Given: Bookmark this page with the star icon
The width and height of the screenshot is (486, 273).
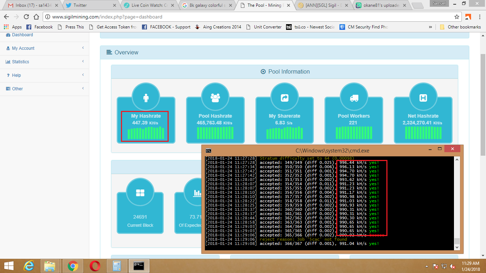Looking at the screenshot, I should pyautogui.click(x=457, y=17).
